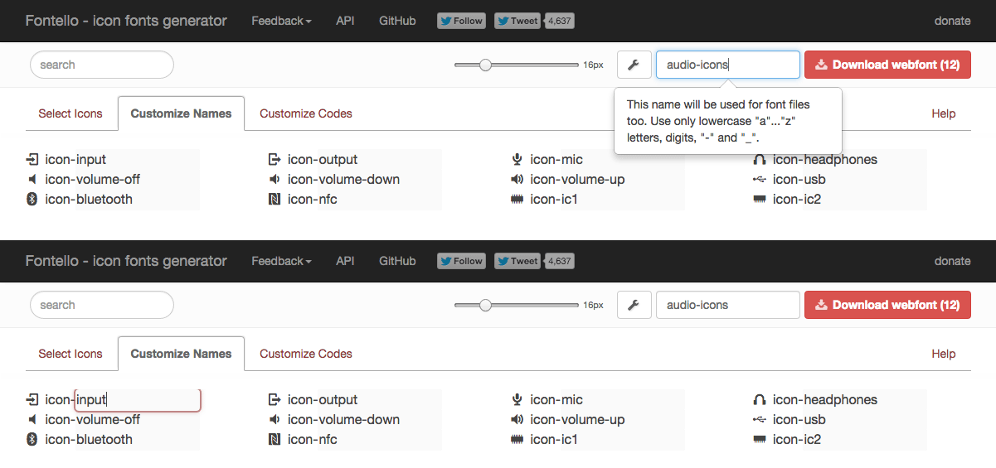The width and height of the screenshot is (996, 468).
Task: Click the focused audio-icons font name field
Action: pos(728,65)
